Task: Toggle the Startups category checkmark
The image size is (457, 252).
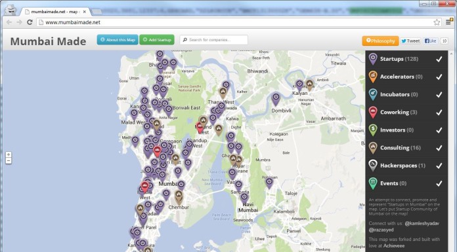Action: tap(439, 59)
